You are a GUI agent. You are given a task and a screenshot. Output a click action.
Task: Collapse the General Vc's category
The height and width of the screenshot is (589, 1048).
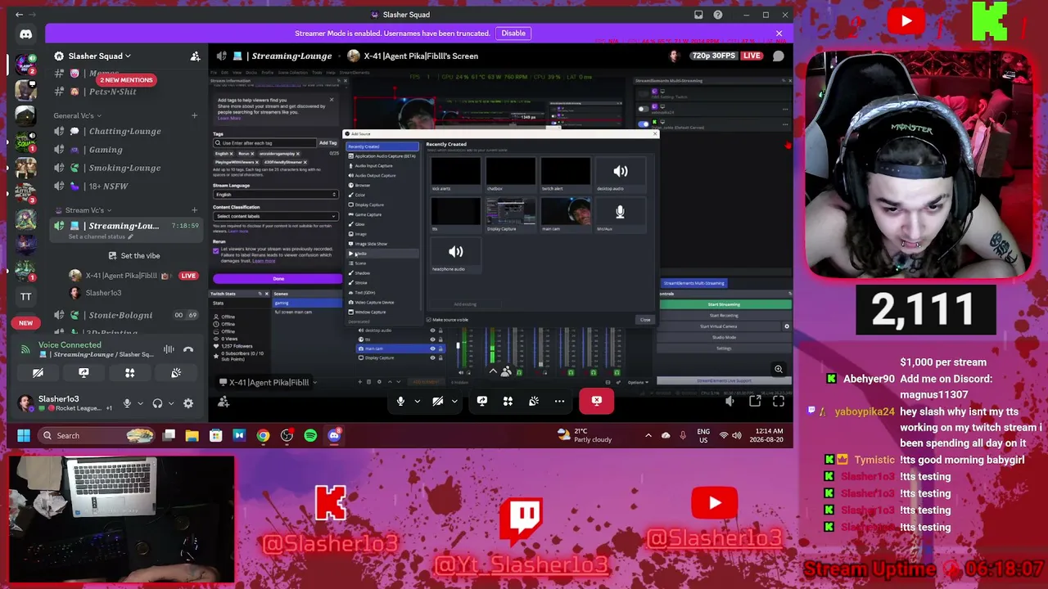click(x=78, y=115)
